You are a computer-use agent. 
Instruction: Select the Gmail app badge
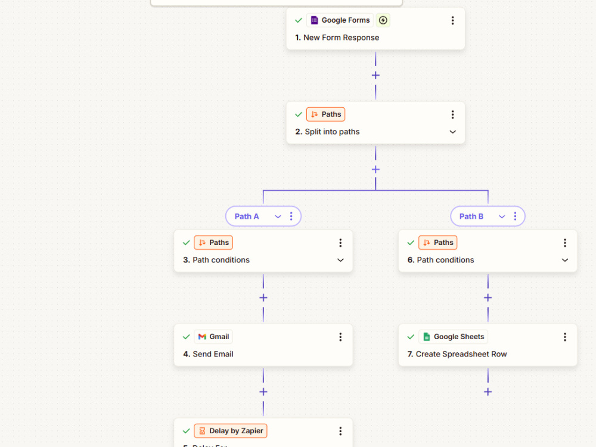click(213, 337)
